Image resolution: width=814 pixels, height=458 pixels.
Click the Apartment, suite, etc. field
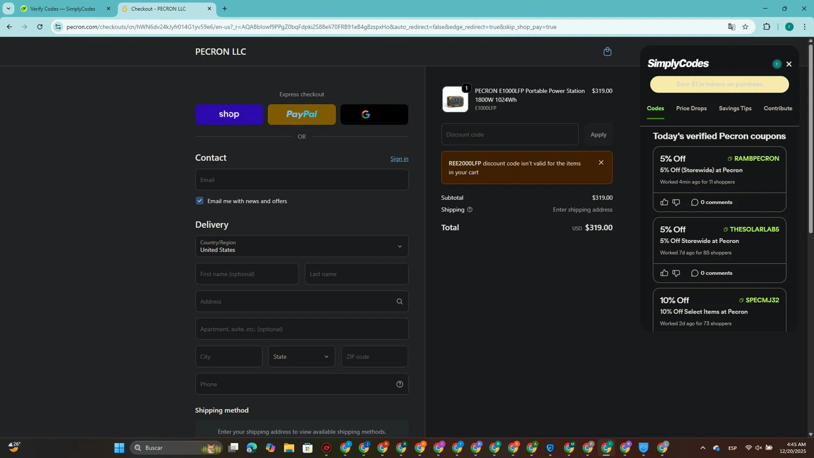click(302, 329)
